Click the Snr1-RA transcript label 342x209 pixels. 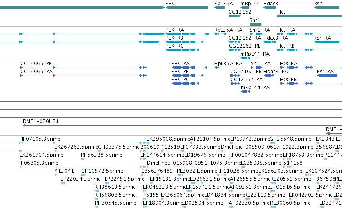260,30
